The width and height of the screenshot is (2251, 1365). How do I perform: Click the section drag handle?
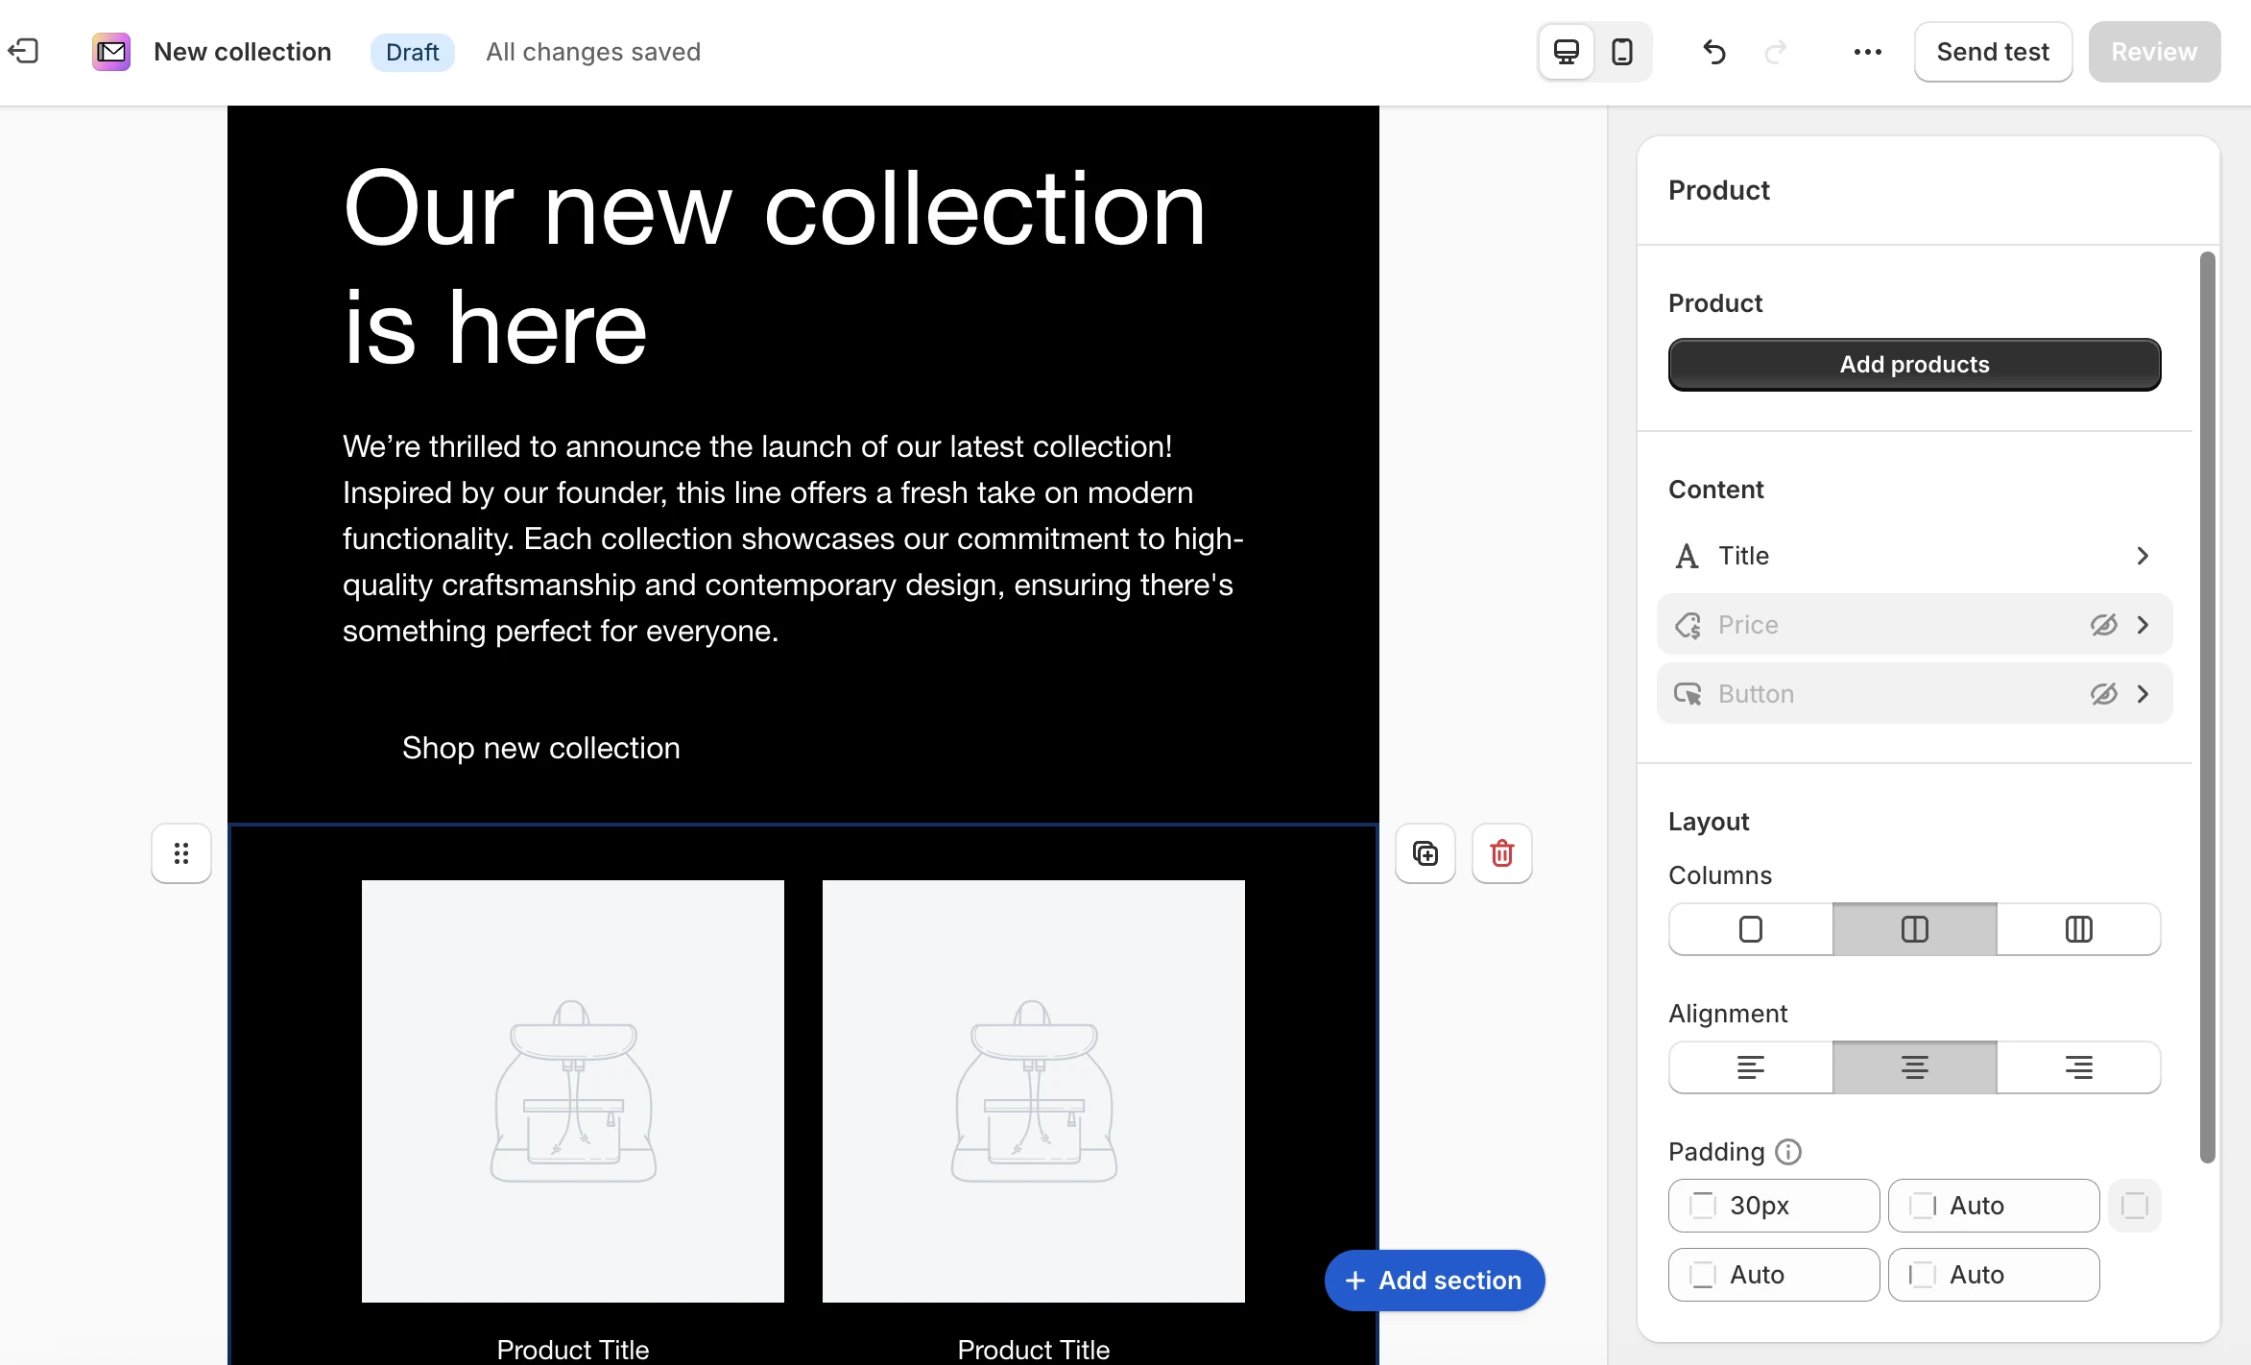click(x=181, y=852)
